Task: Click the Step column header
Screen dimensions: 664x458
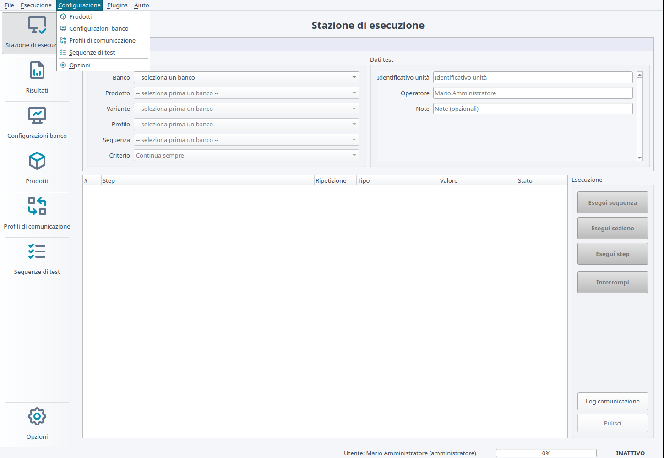Action: point(207,180)
